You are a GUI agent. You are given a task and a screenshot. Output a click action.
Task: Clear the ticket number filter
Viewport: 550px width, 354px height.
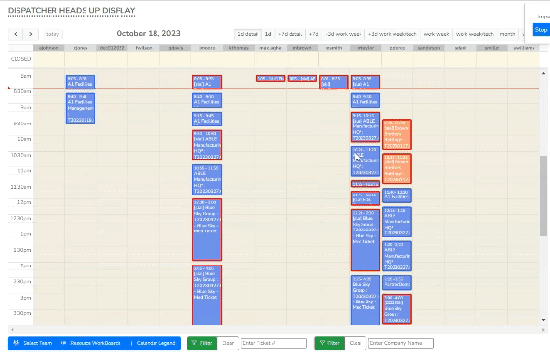[228, 343]
